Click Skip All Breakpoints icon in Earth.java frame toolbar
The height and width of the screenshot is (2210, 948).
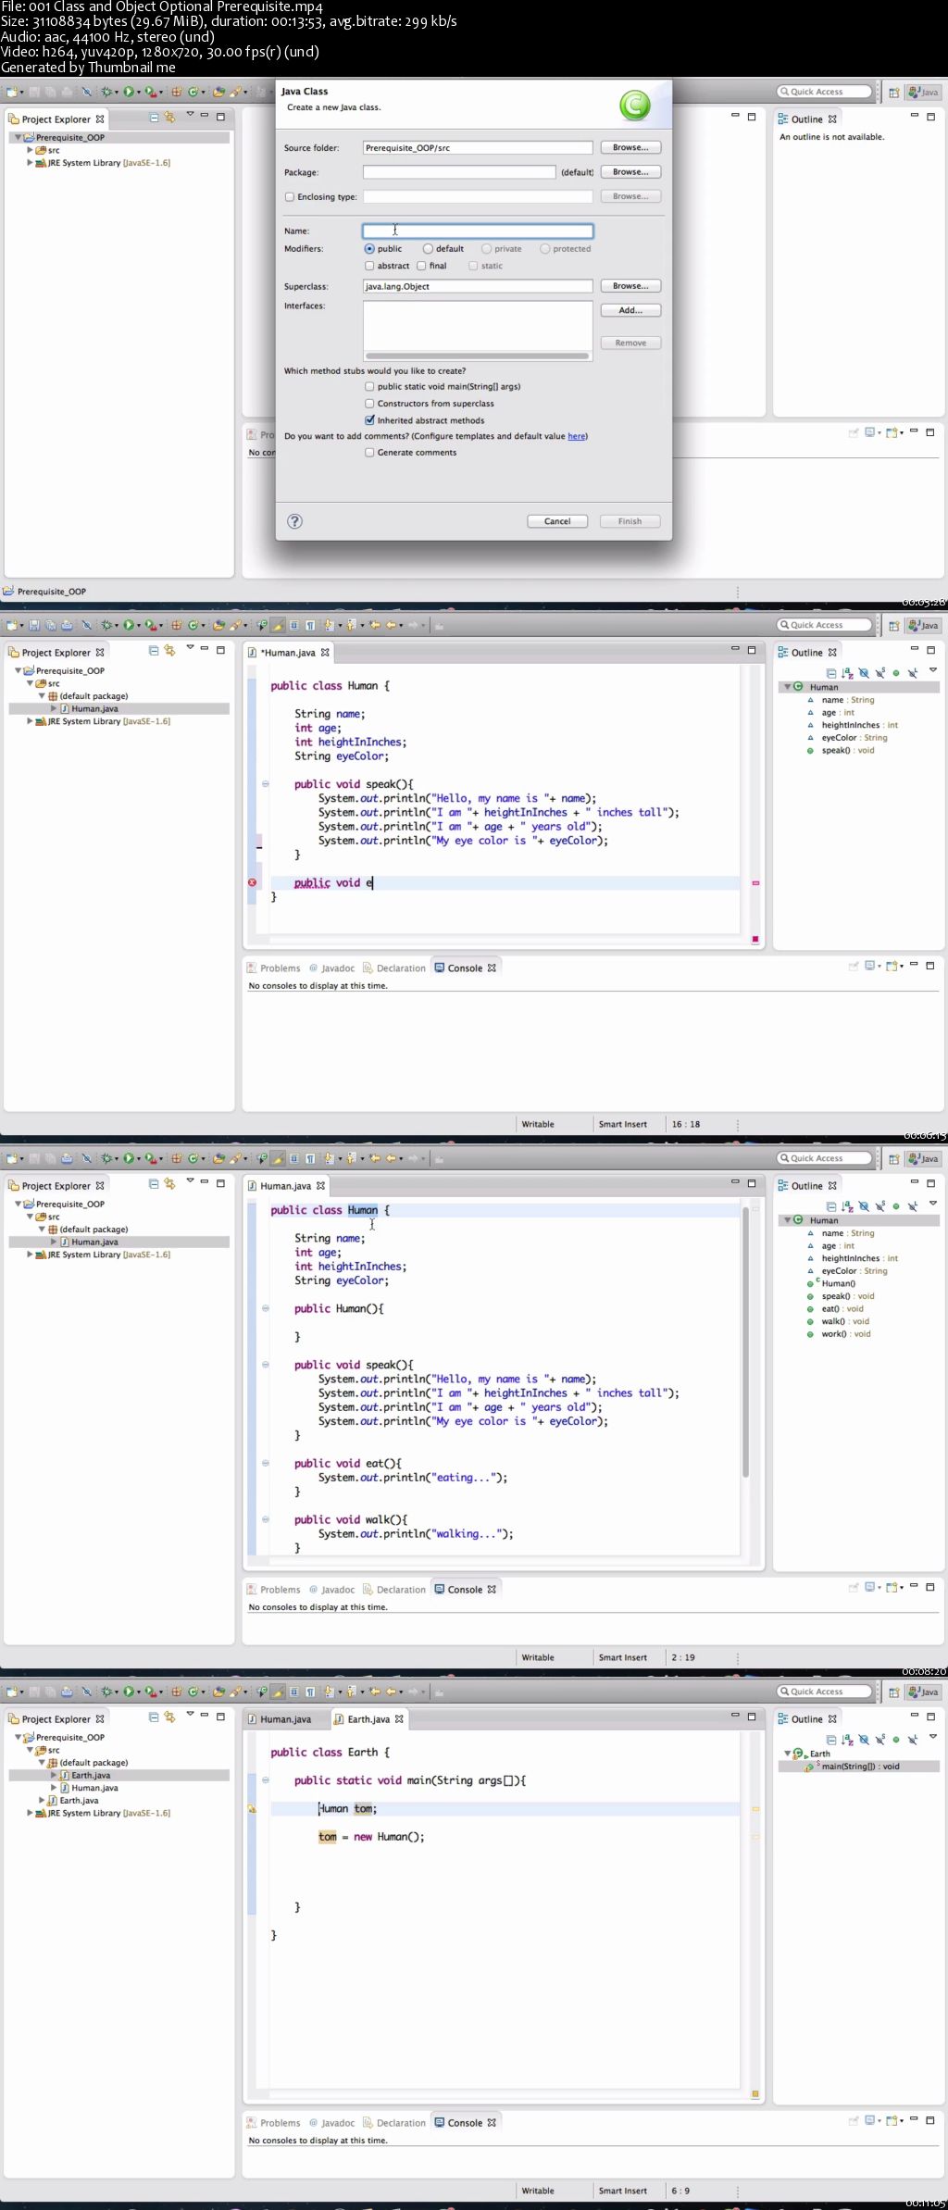point(86,1692)
